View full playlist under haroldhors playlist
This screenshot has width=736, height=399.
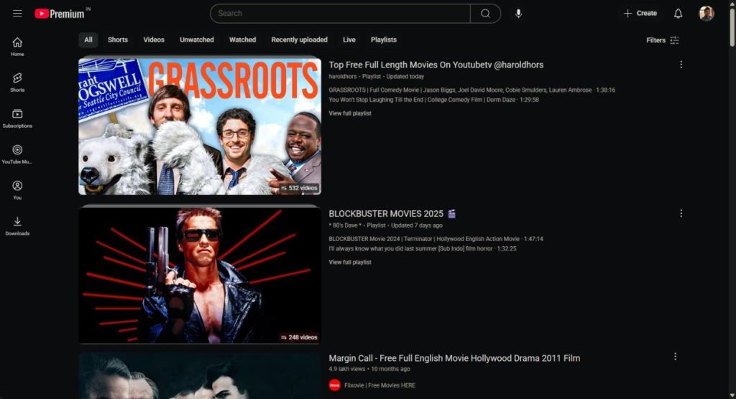pyautogui.click(x=350, y=113)
